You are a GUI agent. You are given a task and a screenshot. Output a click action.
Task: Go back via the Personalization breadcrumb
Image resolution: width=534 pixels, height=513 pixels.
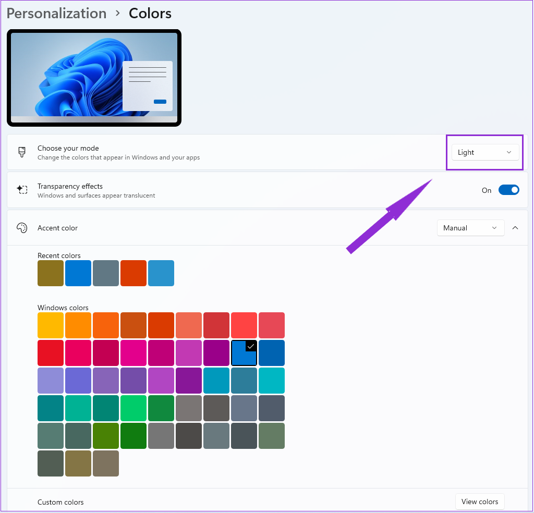pyautogui.click(x=56, y=13)
